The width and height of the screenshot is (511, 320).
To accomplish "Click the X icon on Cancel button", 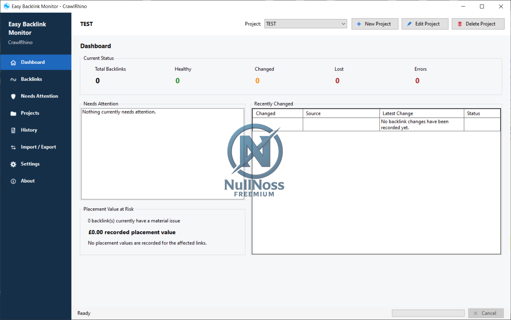I will (x=475, y=313).
